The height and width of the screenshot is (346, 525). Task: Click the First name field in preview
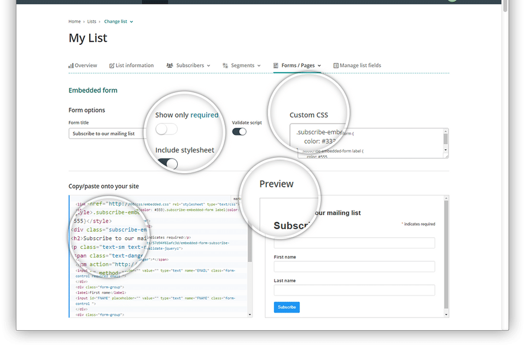(354, 267)
